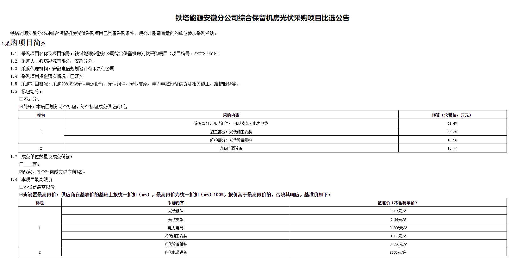This screenshot has width=511, height=260.
Task: Tick the blank ___家 checkbox
Action: (x=22, y=164)
